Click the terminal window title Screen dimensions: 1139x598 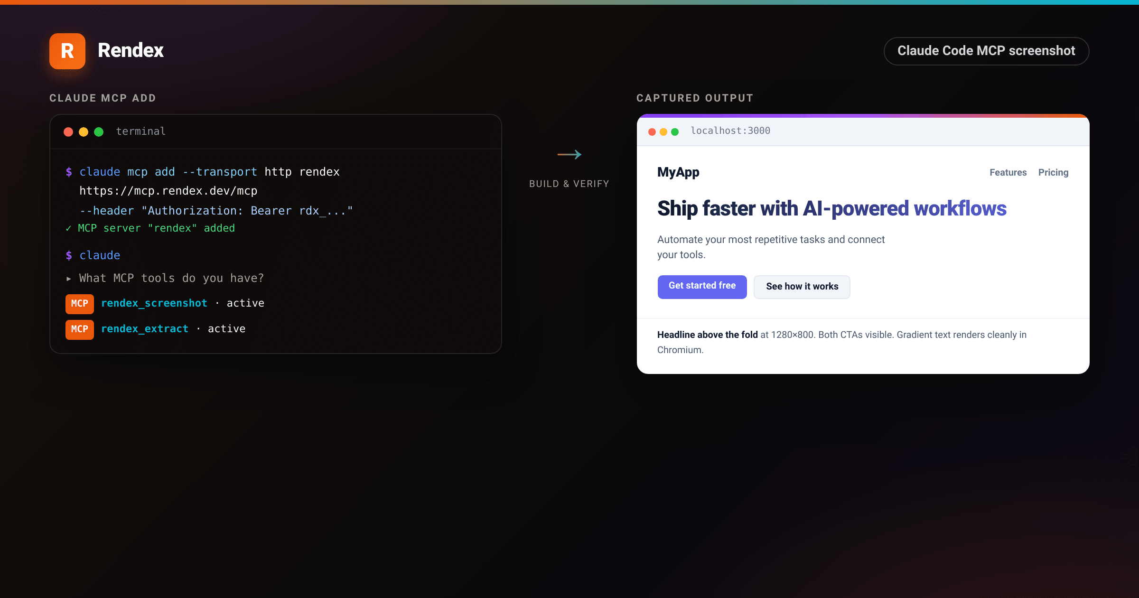coord(141,131)
